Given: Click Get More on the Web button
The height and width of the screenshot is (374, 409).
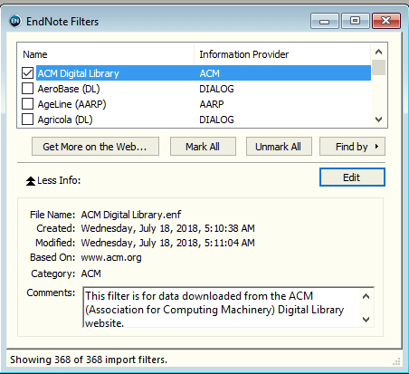Looking at the screenshot, I should tap(95, 147).
